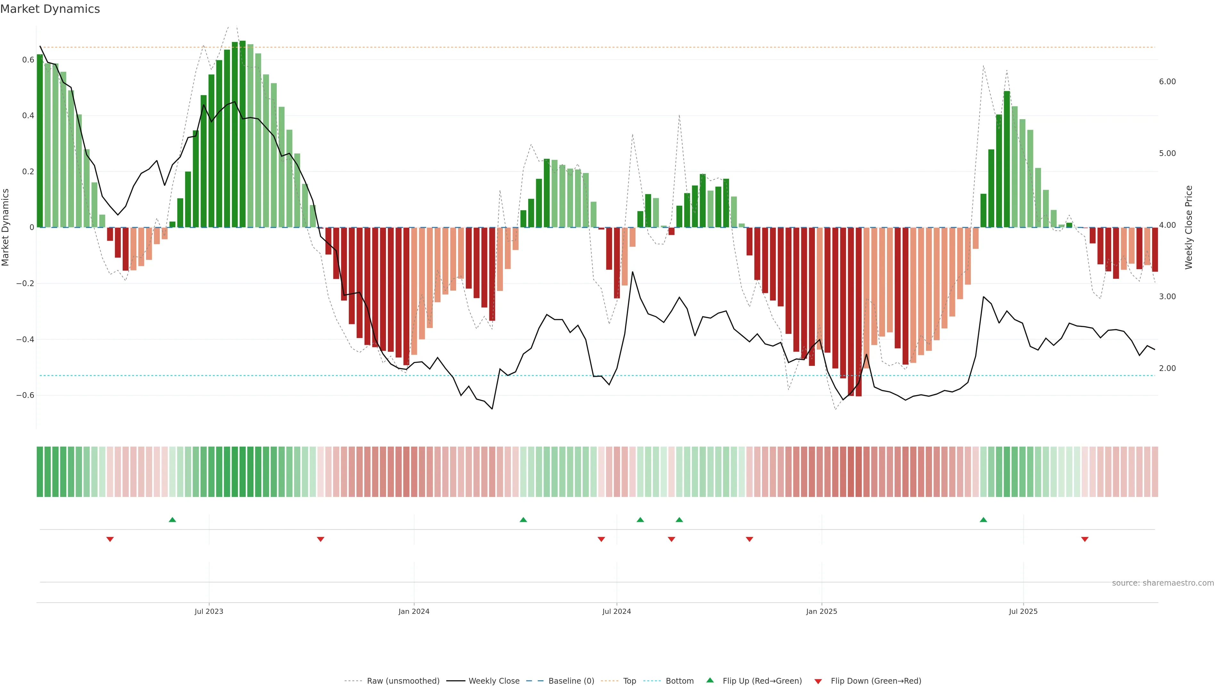Click the last green flip-up triangle before Jul 2025
Viewport: 1230px width, 692px height.
pos(983,520)
